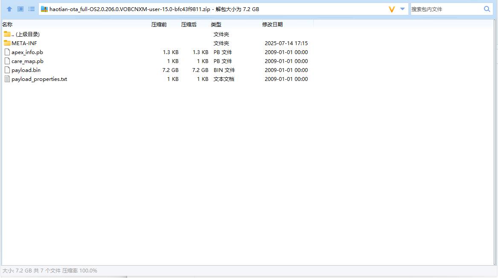498x278 pixels.
Task: Click the 7.2 GB original size of payload.bin
Action: 170,70
